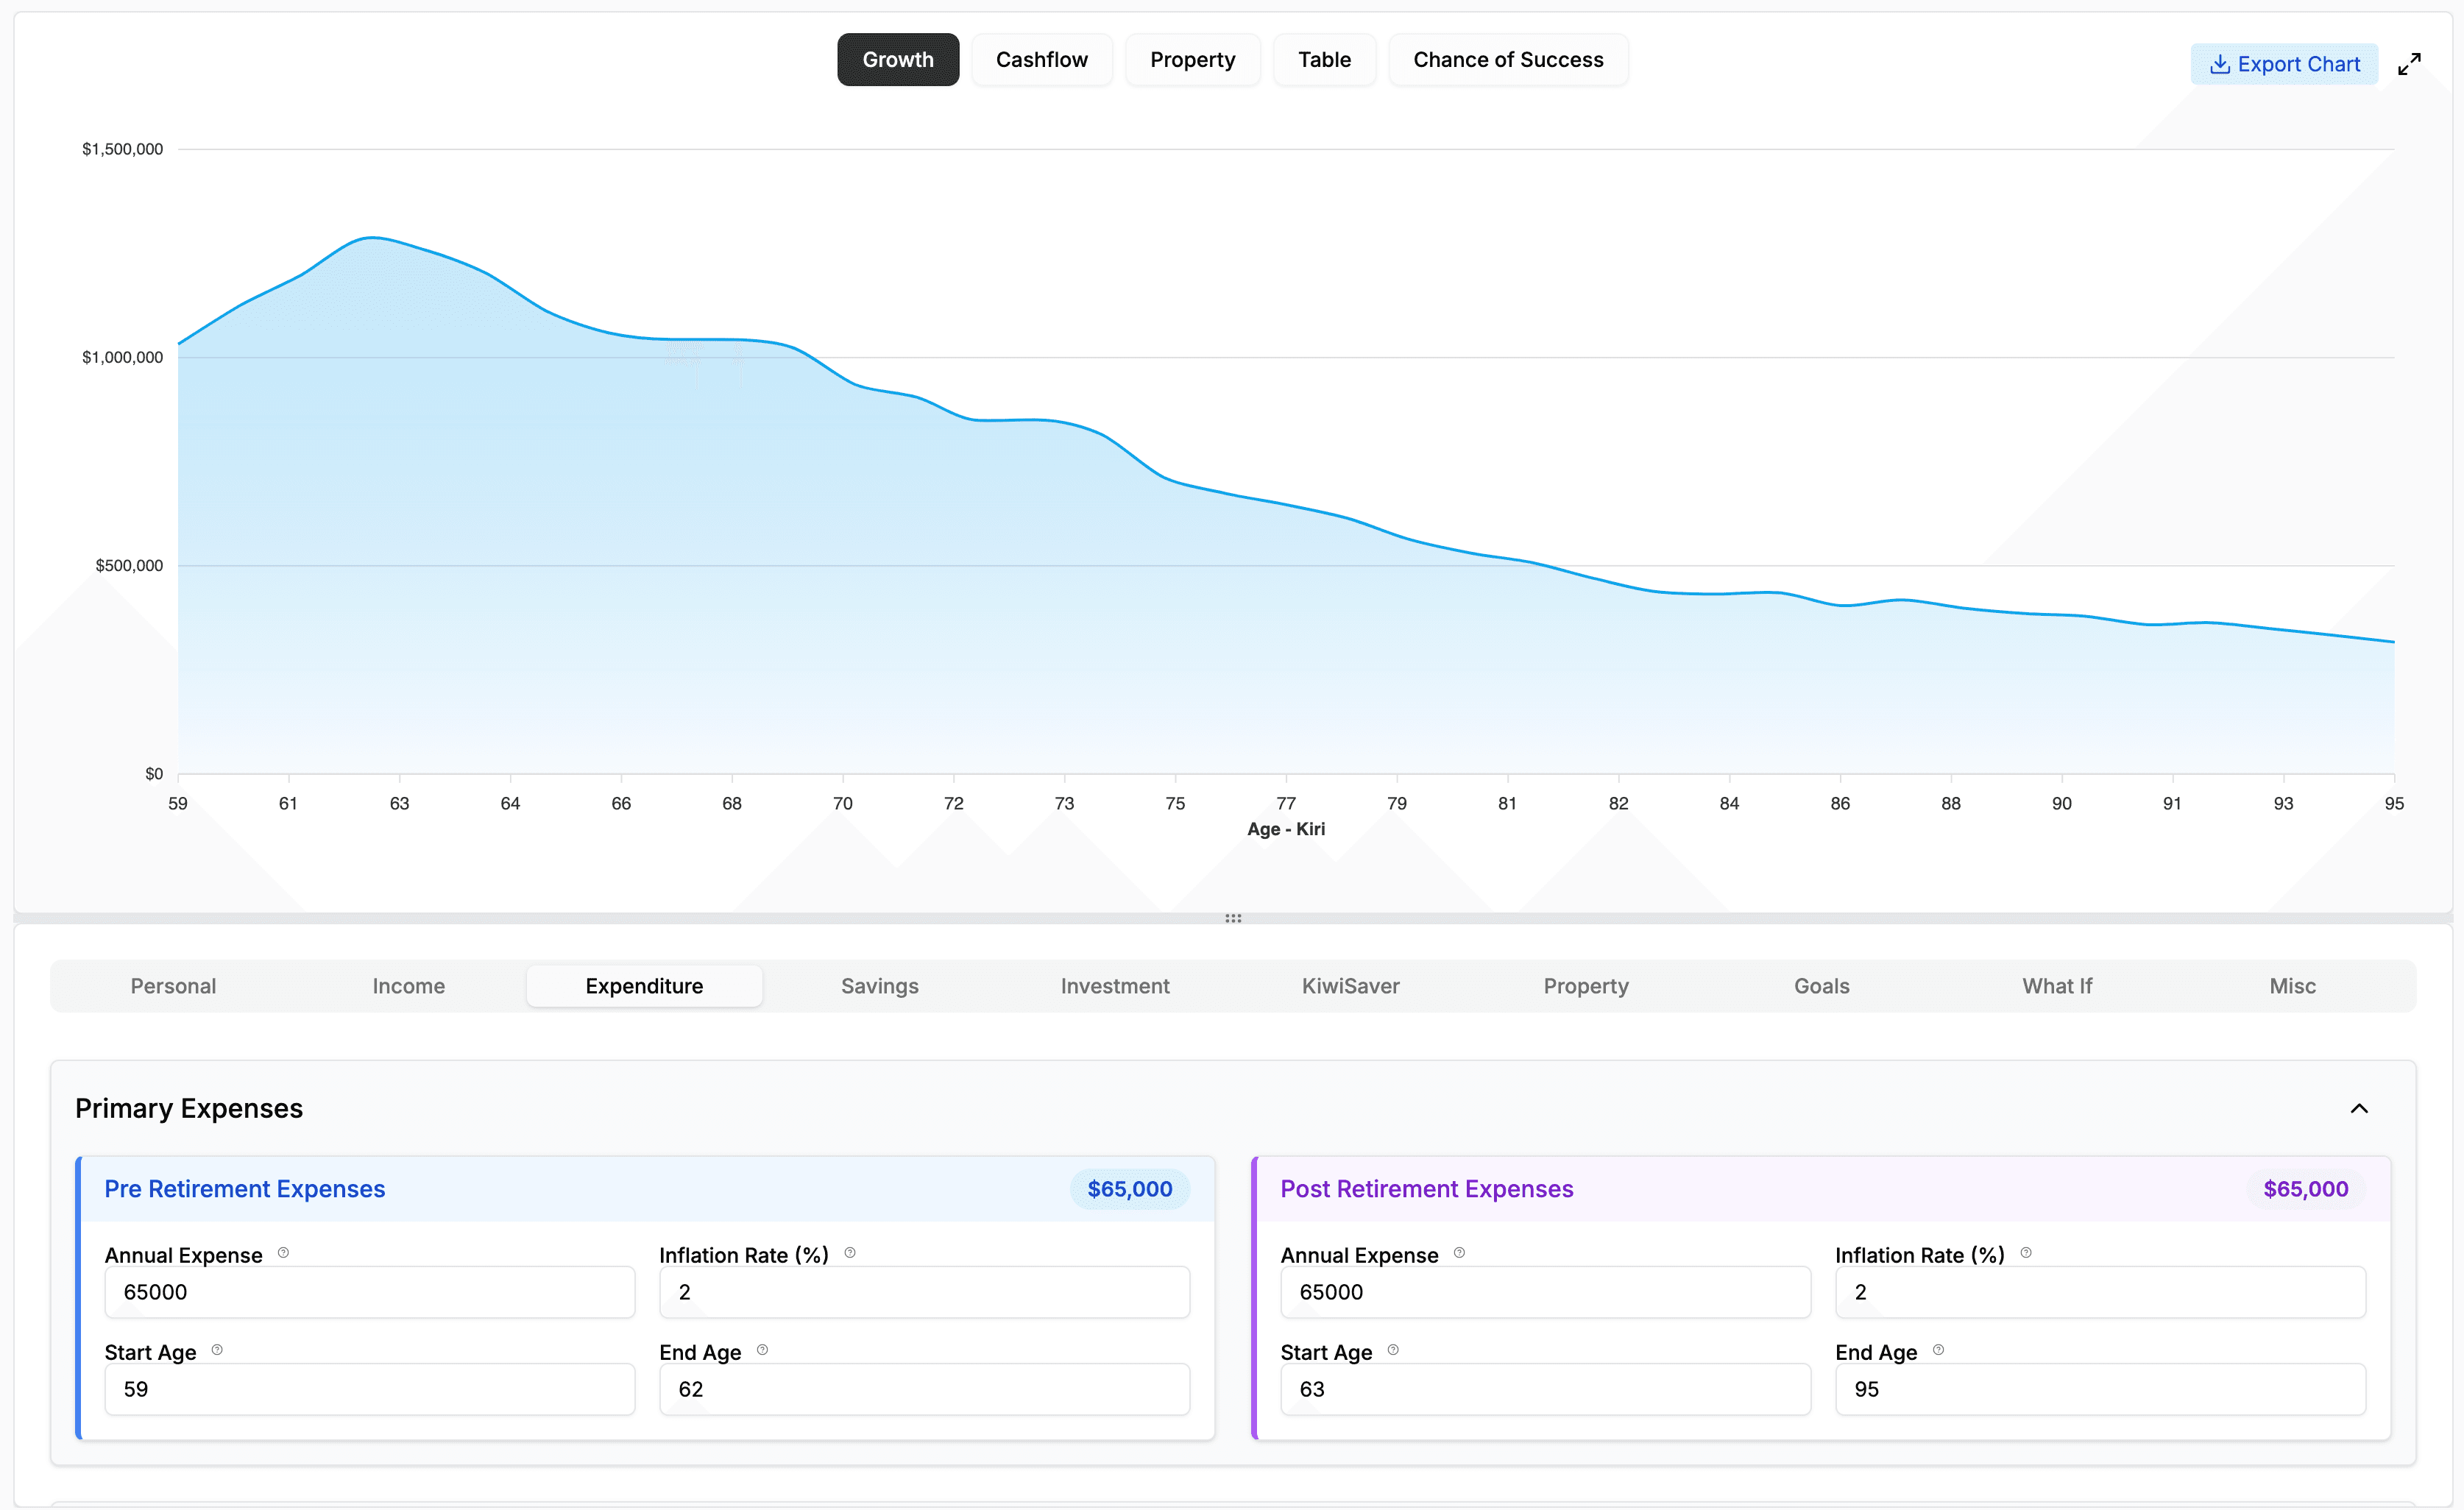This screenshot has height=1510, width=2464.
Task: Switch to the Cashflow chart view
Action: pyautogui.click(x=1041, y=59)
